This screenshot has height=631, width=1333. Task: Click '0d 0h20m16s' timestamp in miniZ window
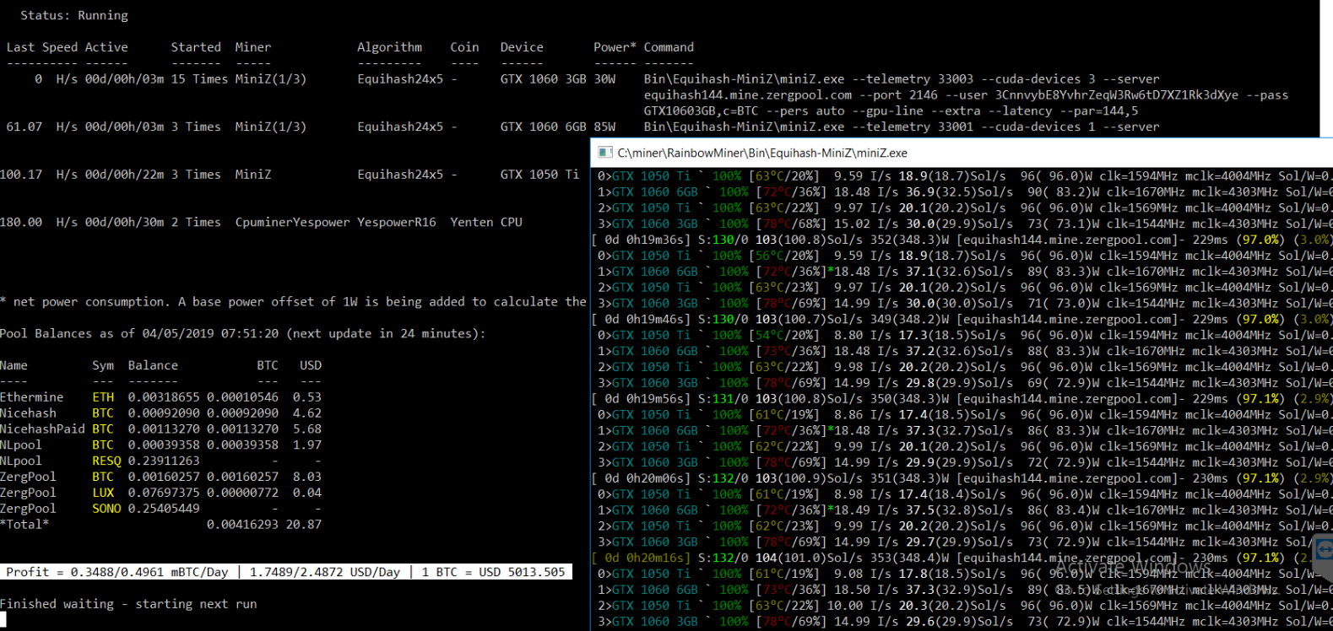pos(648,558)
